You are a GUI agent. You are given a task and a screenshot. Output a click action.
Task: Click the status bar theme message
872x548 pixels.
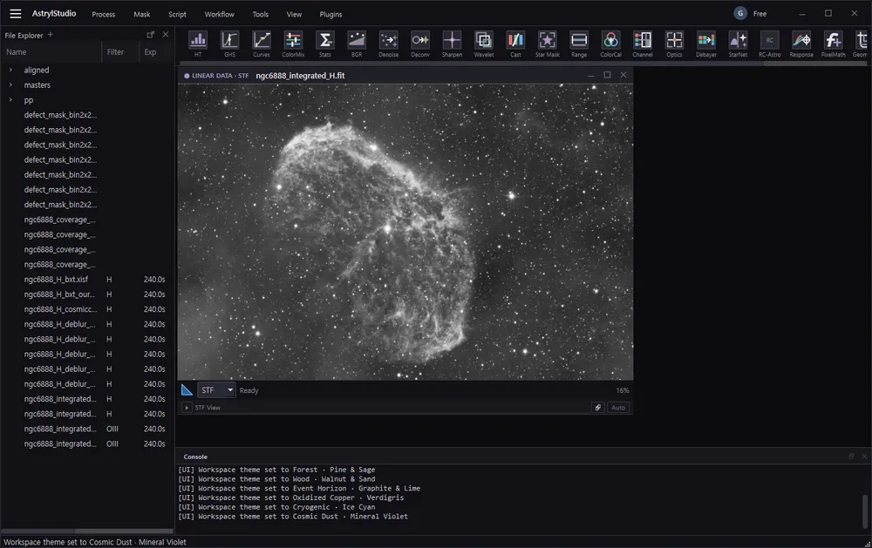95,542
